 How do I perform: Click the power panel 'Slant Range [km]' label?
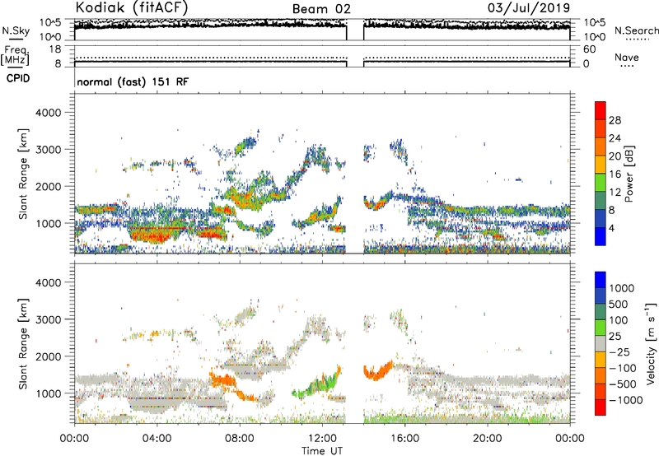[24, 174]
